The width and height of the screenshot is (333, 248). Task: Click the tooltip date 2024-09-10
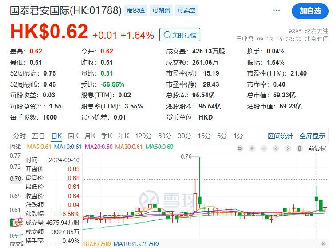pyautogui.click(x=64, y=160)
